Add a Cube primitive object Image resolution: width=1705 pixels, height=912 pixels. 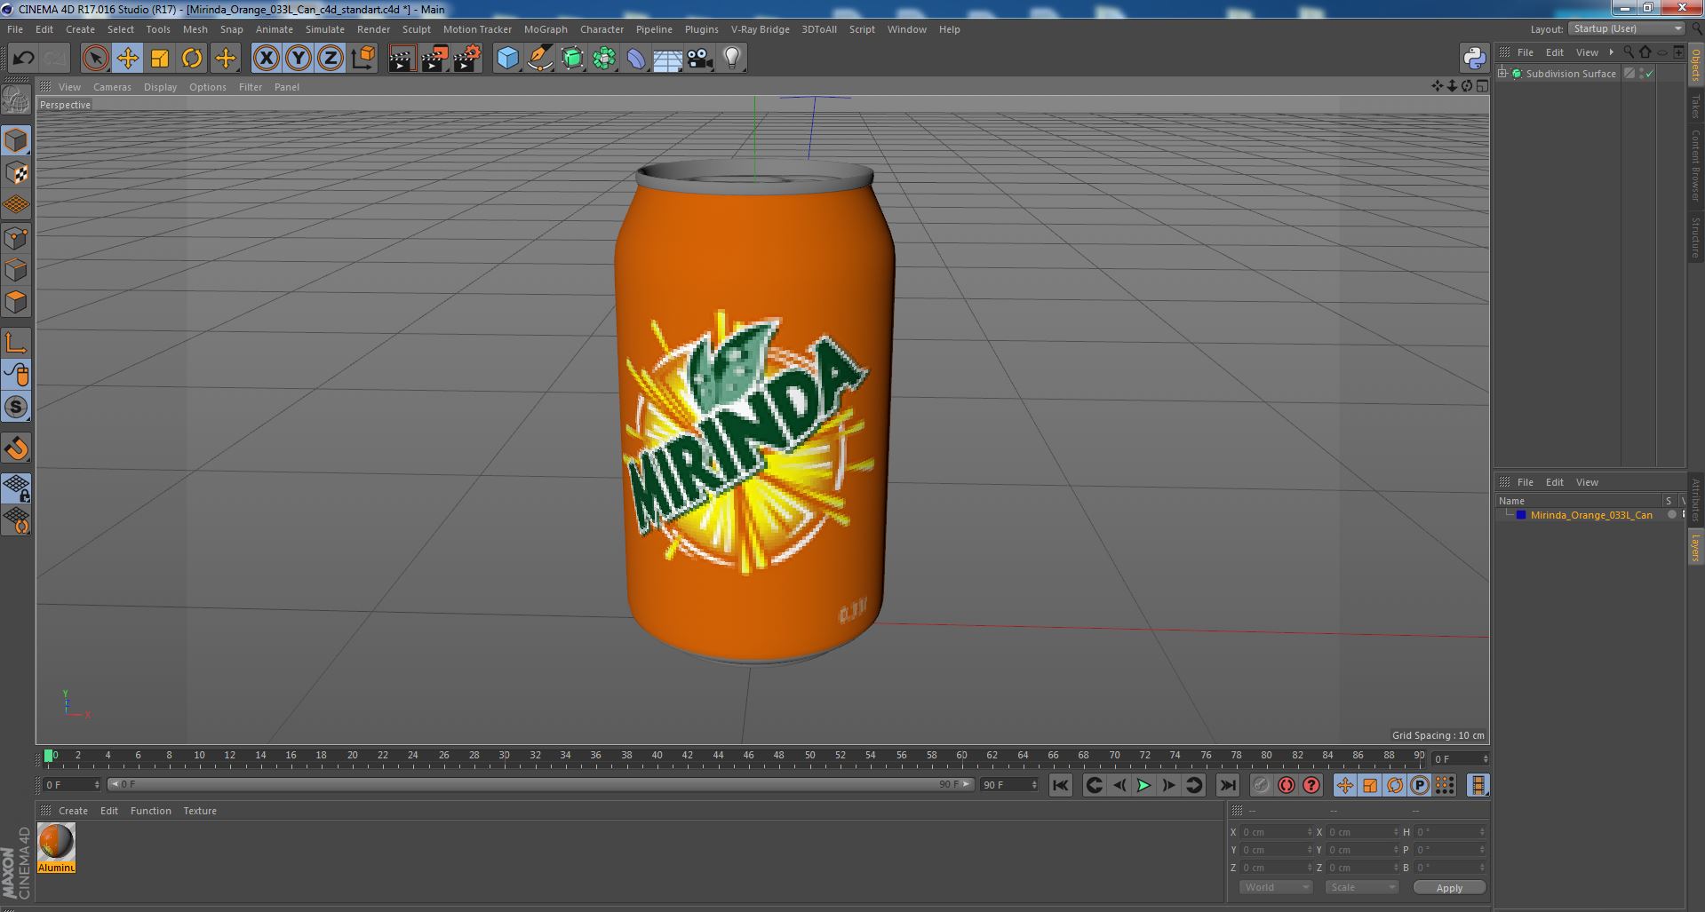(x=507, y=59)
